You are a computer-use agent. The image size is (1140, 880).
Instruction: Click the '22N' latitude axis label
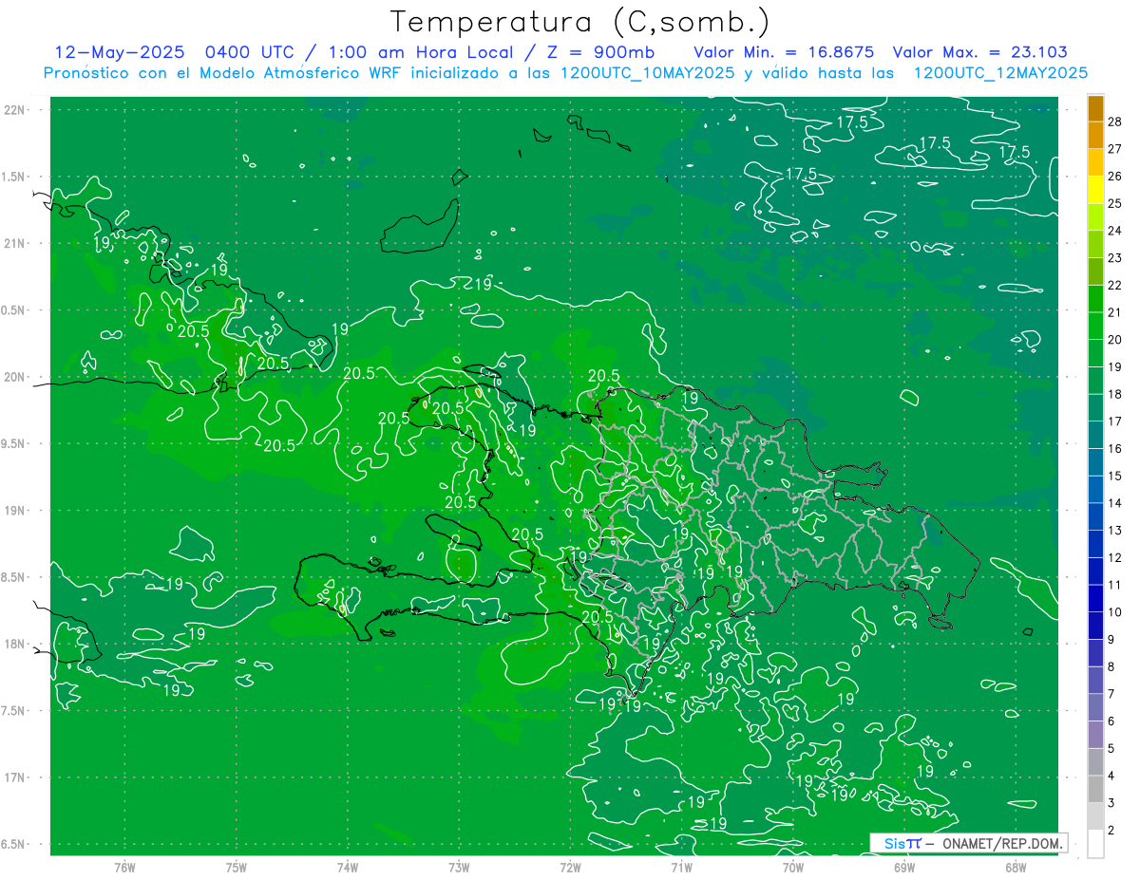tap(13, 110)
